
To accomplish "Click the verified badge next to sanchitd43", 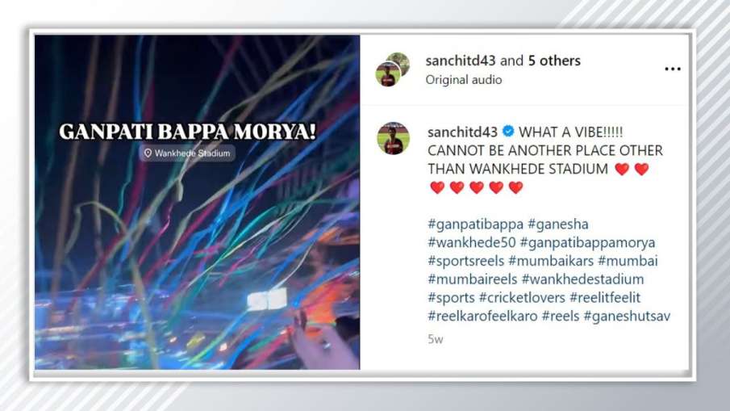I will pyautogui.click(x=508, y=132).
